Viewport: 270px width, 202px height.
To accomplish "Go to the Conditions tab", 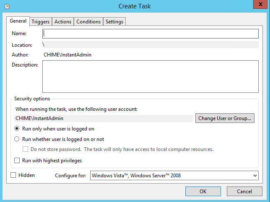I will [88, 22].
